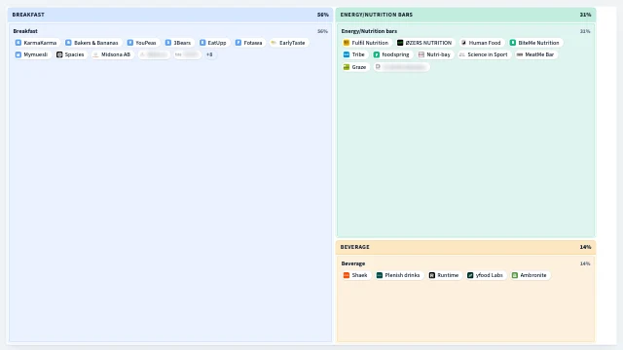Image resolution: width=623 pixels, height=350 pixels.
Task: Click the Shaek logo icon
Action: (347, 275)
